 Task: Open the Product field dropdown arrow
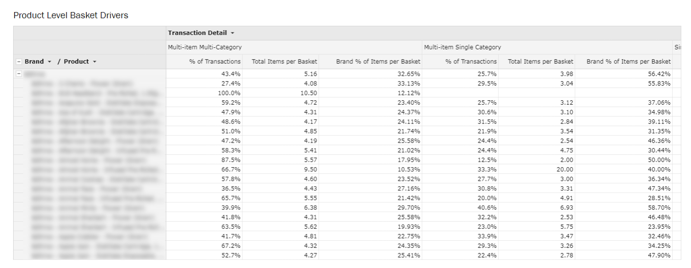(94, 61)
